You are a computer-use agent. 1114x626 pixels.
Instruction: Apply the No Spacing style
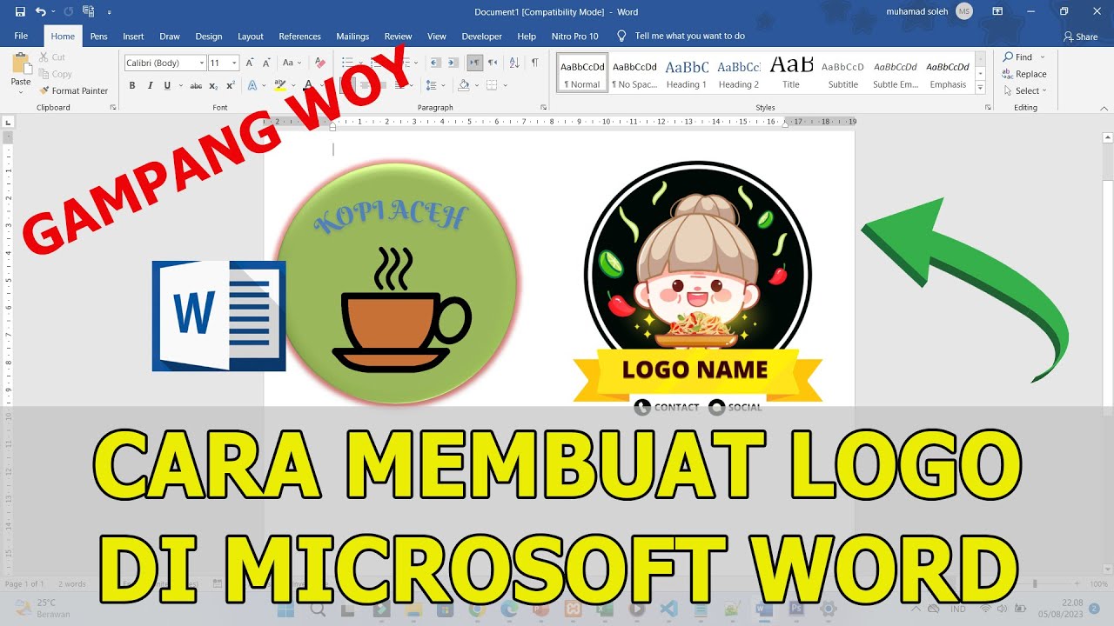tap(634, 74)
